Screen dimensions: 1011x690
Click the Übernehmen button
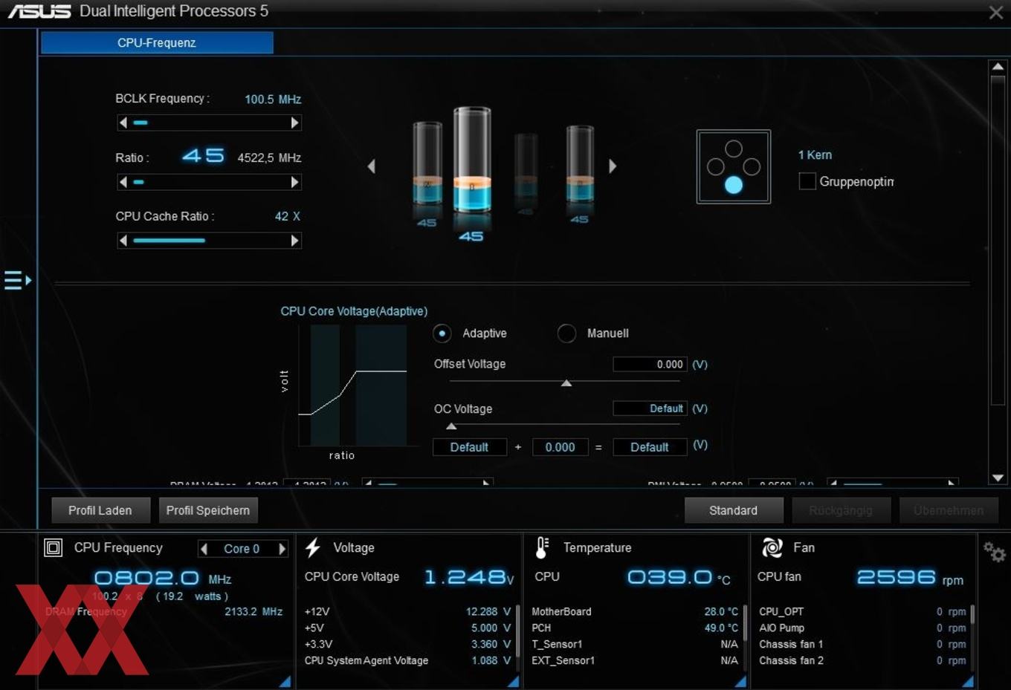[949, 510]
